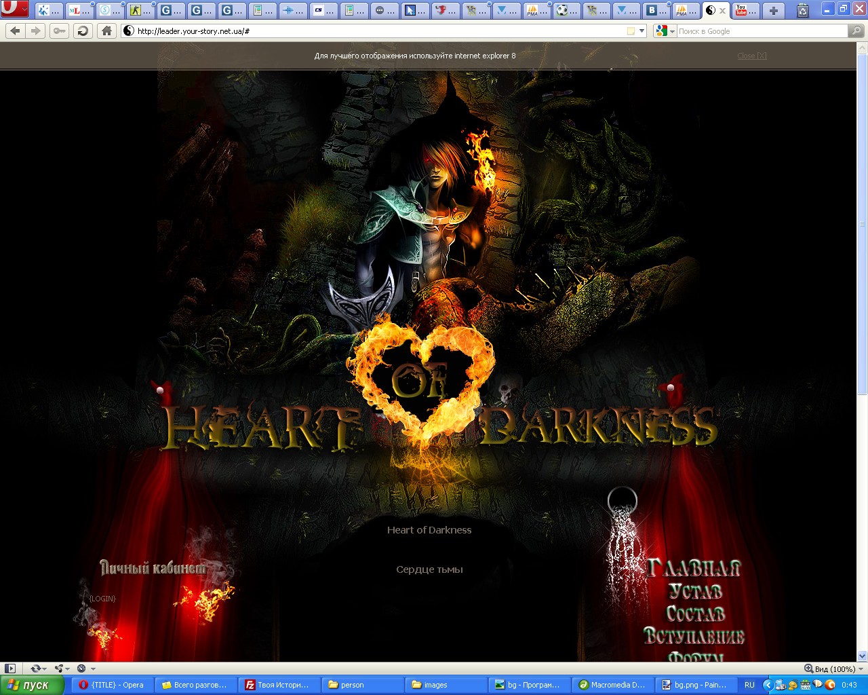Image resolution: width=868 pixels, height=695 pixels.
Task: Switch to the cs tab
Action: (x=323, y=10)
